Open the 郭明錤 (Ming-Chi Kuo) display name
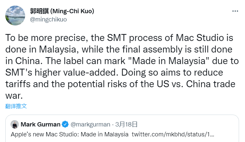 pyautogui.click(x=62, y=11)
